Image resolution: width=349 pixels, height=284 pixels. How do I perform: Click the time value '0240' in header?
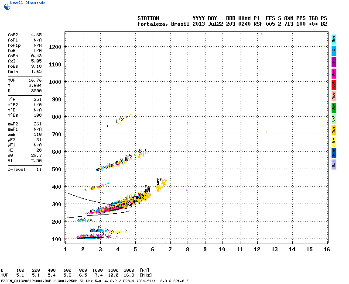(244, 24)
